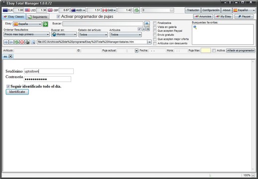Open Estado del artículo dropdown
258x179 pixels.
93,35
